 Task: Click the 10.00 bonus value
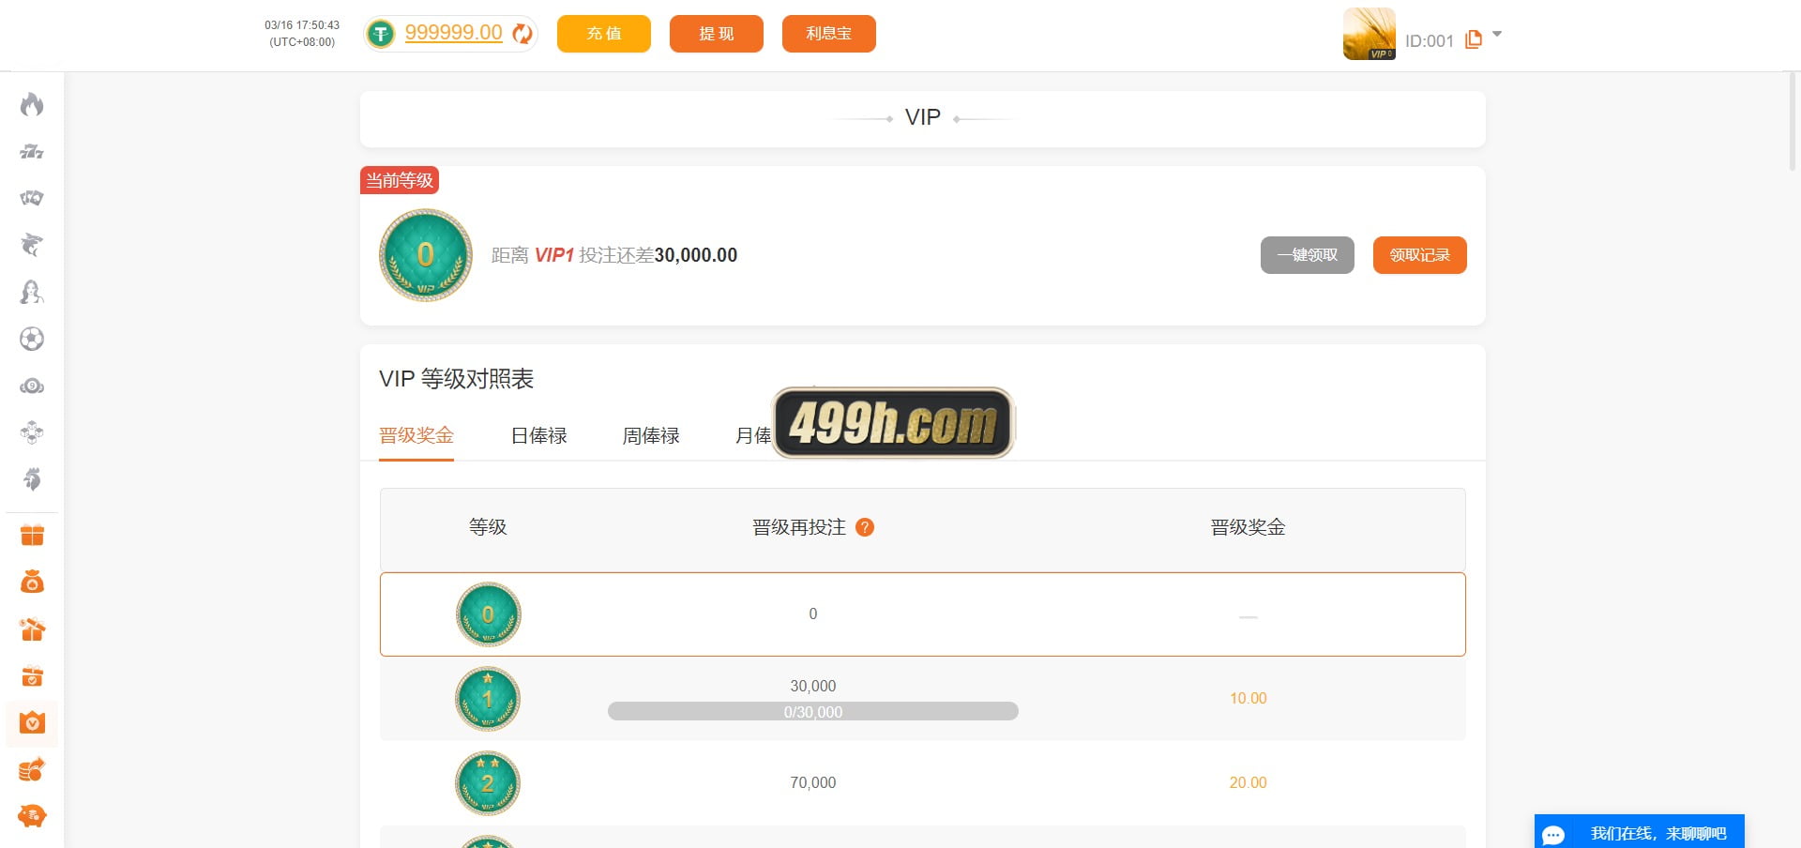pyautogui.click(x=1248, y=698)
